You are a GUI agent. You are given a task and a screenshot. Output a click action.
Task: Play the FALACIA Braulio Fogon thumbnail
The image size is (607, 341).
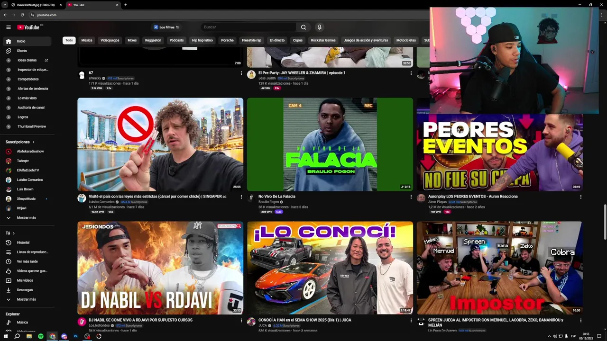(330, 144)
